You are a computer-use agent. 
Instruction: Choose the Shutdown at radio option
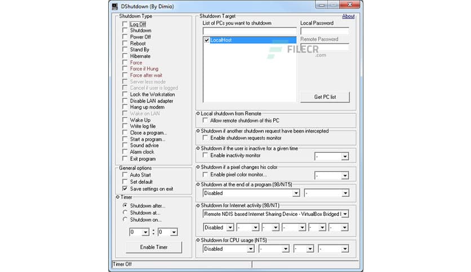pos(125,212)
